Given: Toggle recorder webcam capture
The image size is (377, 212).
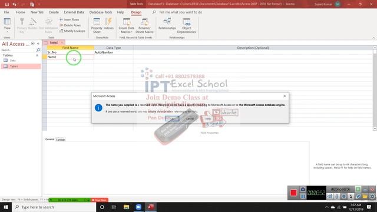Looking at the screenshot, I should click(x=344, y=196).
